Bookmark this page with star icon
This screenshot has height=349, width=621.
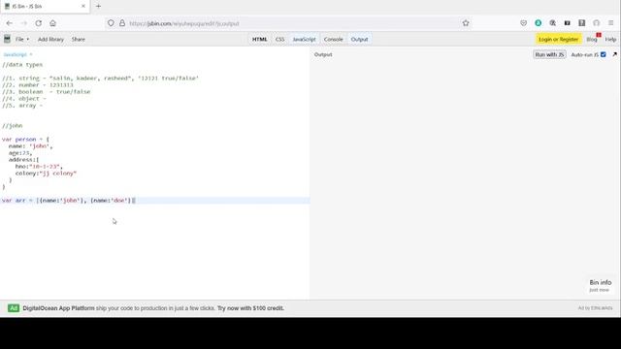(x=466, y=23)
